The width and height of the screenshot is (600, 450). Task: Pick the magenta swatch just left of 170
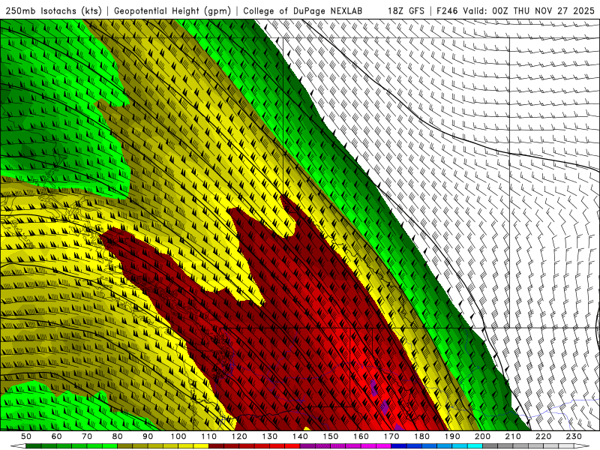coord(384,446)
